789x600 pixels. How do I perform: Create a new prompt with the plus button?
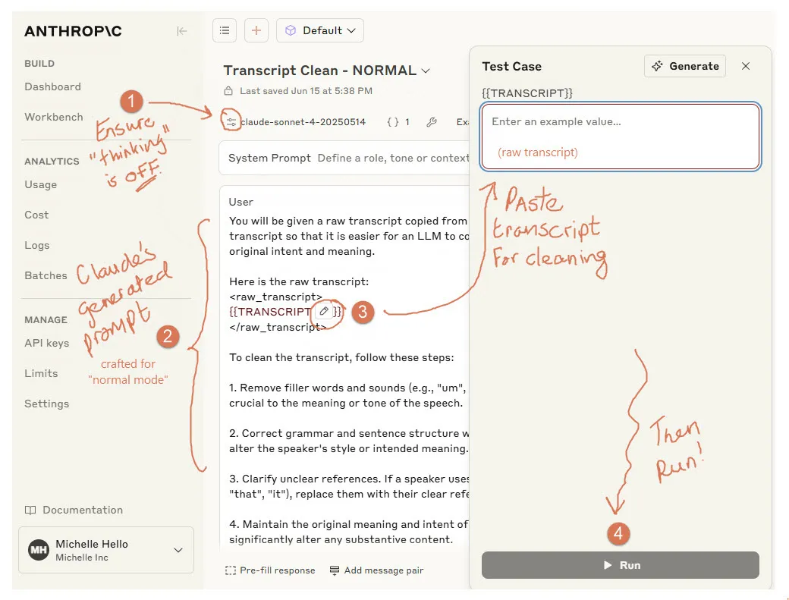pos(256,30)
